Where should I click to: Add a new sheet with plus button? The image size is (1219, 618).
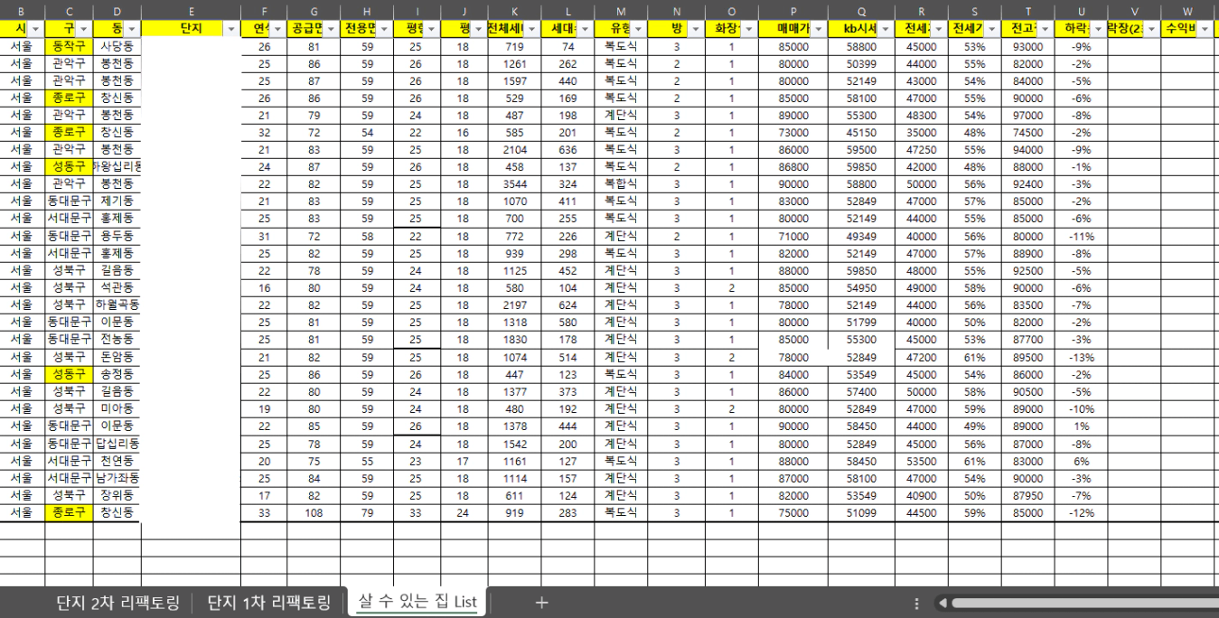(x=541, y=603)
